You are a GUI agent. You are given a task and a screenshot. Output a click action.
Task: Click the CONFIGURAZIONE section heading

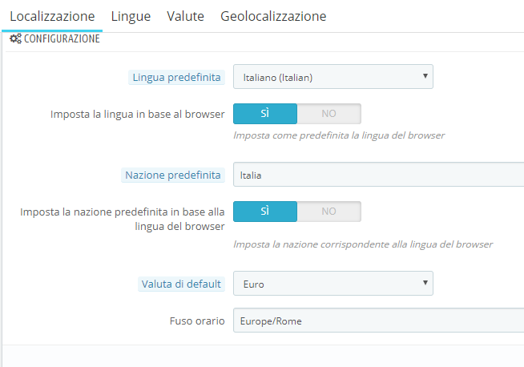(x=62, y=38)
